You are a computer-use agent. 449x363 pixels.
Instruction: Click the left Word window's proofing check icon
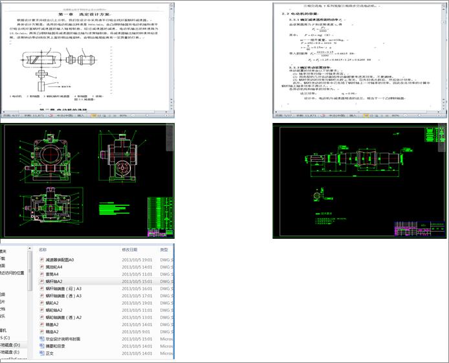[x=50, y=115]
